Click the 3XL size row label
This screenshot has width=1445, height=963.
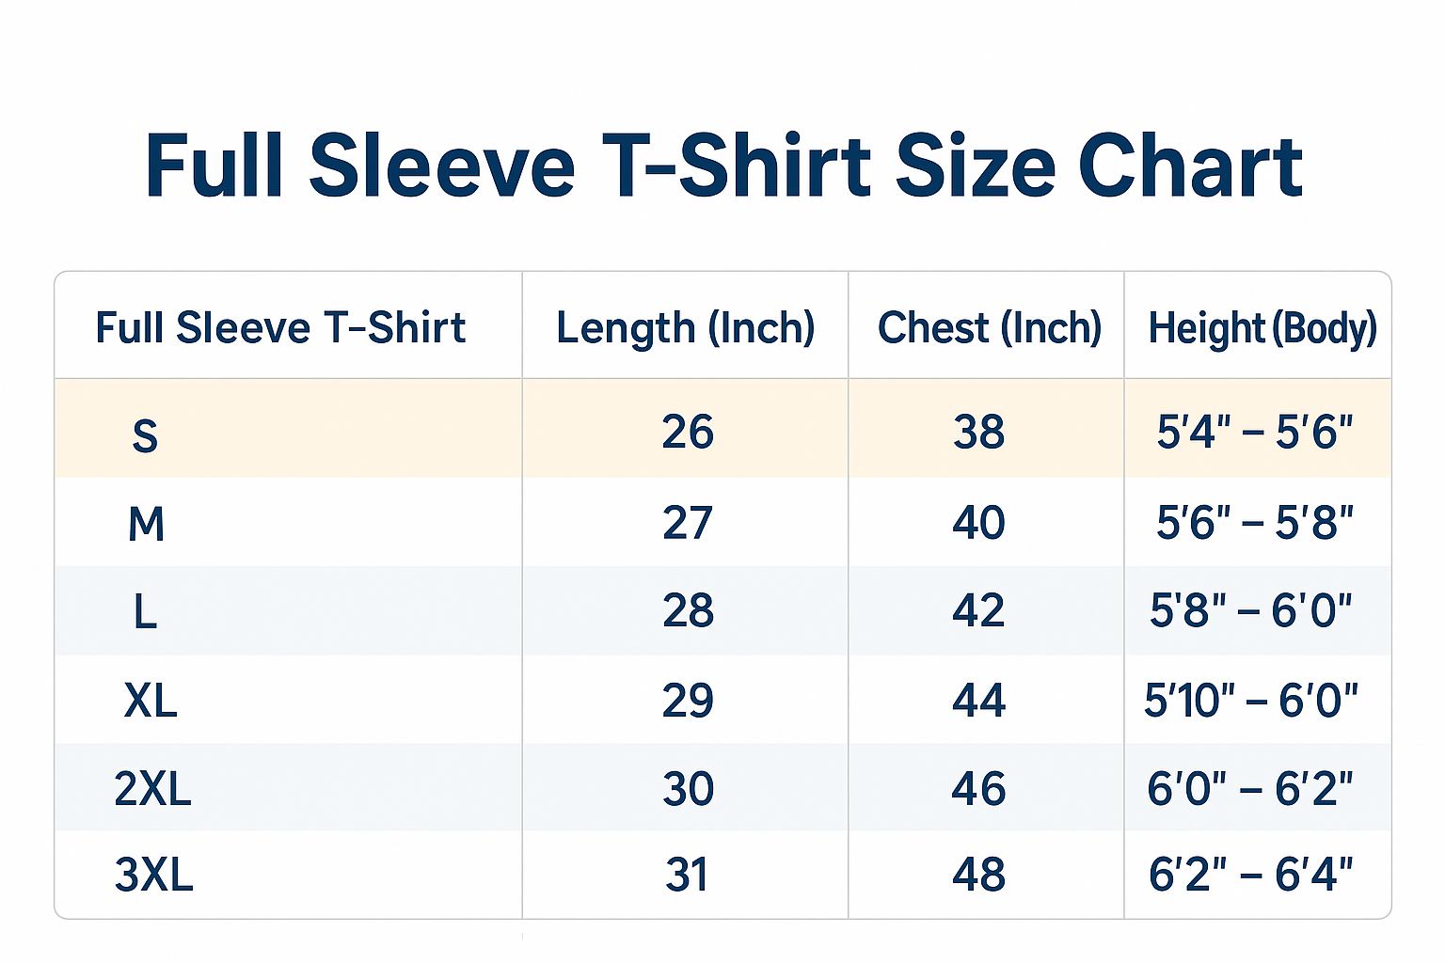coord(153,876)
